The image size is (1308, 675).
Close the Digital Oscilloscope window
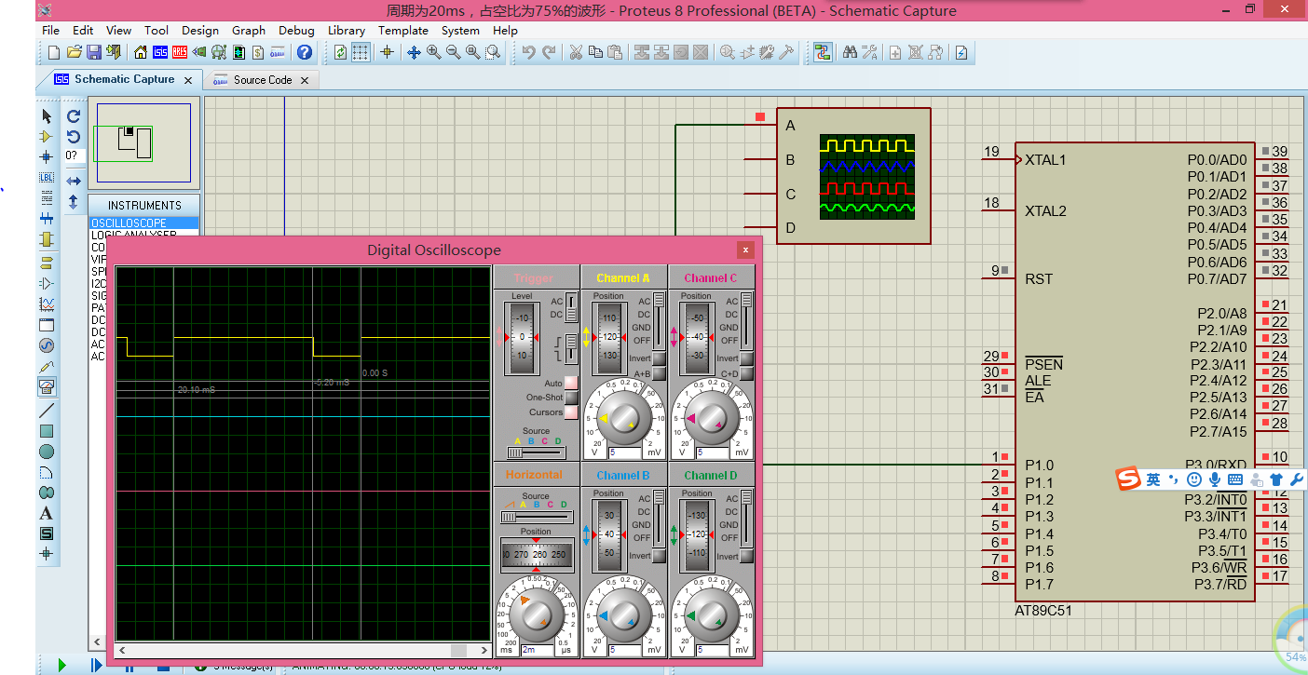click(744, 250)
